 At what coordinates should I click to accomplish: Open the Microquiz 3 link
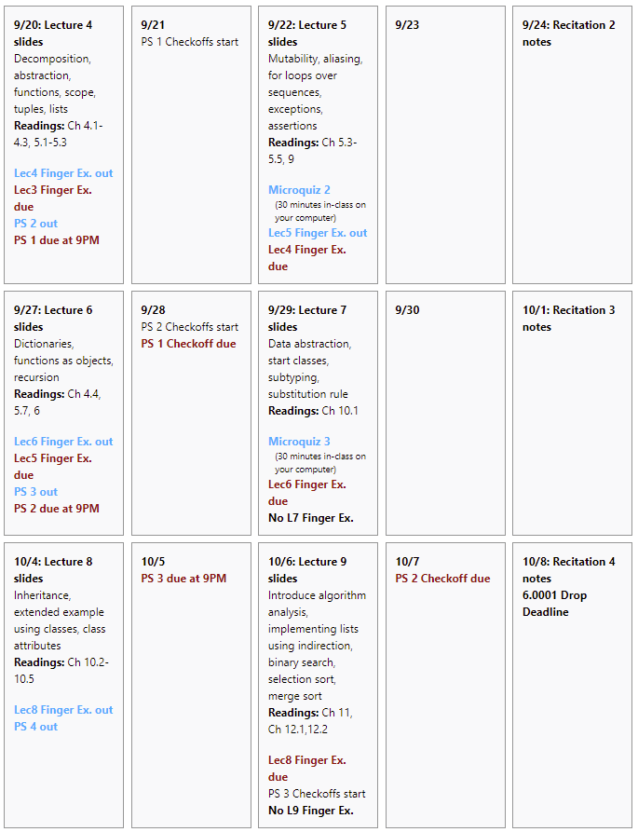tap(299, 442)
